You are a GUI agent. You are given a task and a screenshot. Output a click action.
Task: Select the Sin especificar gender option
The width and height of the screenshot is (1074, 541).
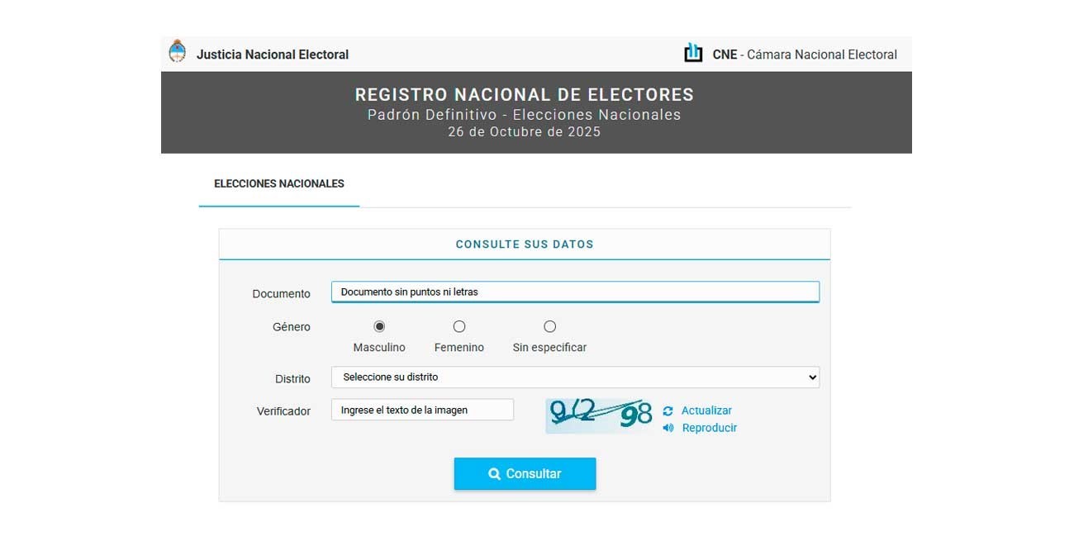pyautogui.click(x=549, y=326)
